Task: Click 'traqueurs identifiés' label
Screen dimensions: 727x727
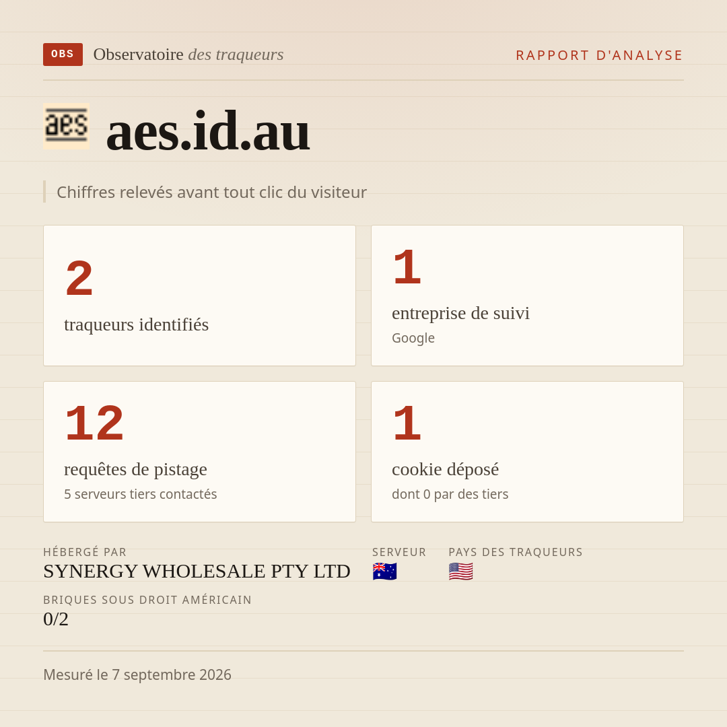Action: [x=136, y=324]
